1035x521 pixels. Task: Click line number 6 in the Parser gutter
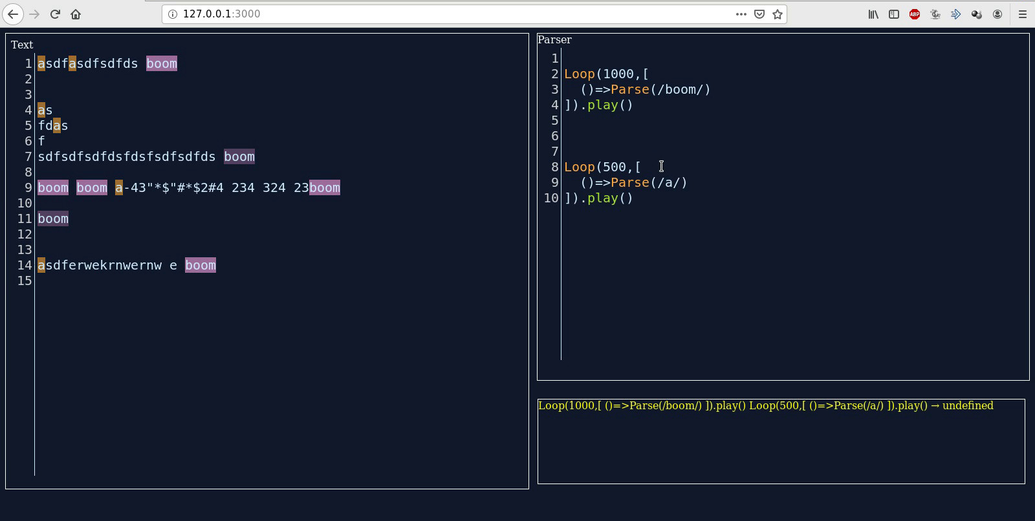(x=554, y=136)
